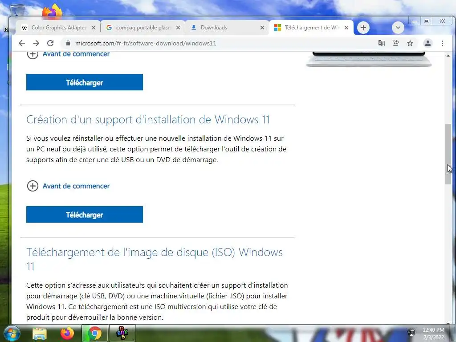The height and width of the screenshot is (342, 456).
Task: Open DOSBox from the taskbar
Action: 122,334
